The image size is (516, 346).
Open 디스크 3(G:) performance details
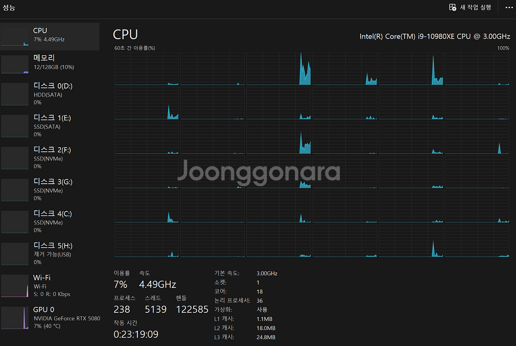click(x=53, y=190)
